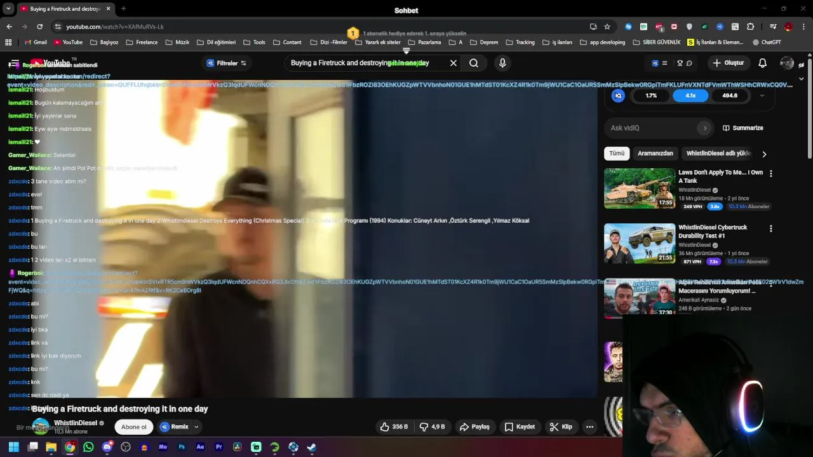Launch Photoshop from the taskbar
This screenshot has width=813, height=457.
[182, 447]
